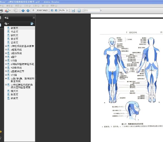Viewport: 163px width, 142px height.
Task: Click the fit one full page icon
Action: [79, 11]
